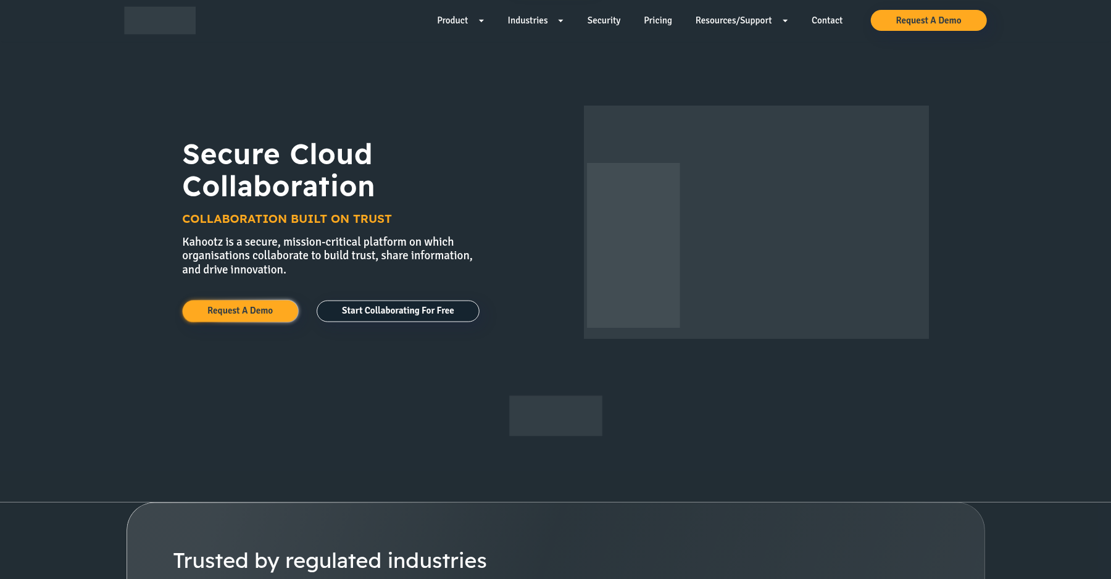
Task: Expand the Resources/Support dropdown arrow
Action: click(785, 21)
